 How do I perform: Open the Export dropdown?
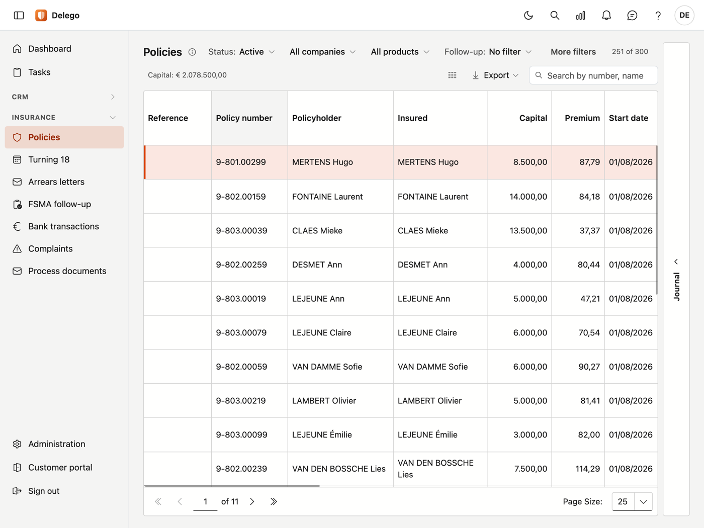click(495, 75)
